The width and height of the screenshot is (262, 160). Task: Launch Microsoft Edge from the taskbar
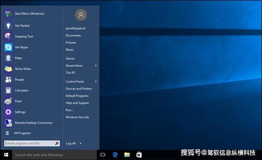(x=115, y=155)
